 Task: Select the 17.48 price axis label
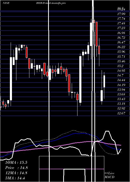[121, 23]
